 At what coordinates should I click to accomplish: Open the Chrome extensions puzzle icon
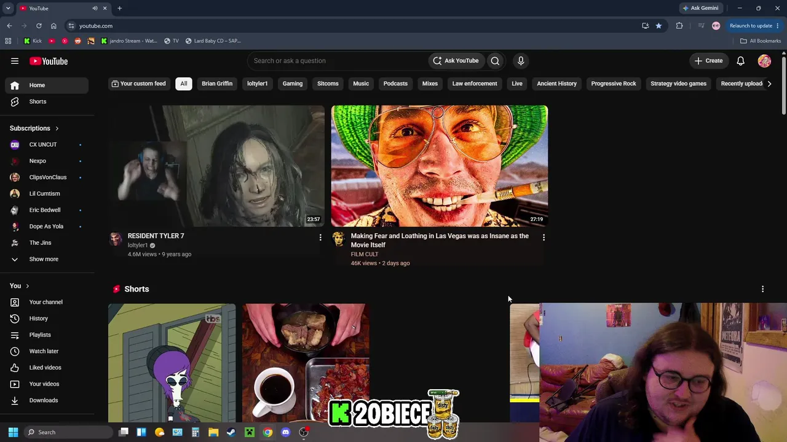pyautogui.click(x=679, y=26)
